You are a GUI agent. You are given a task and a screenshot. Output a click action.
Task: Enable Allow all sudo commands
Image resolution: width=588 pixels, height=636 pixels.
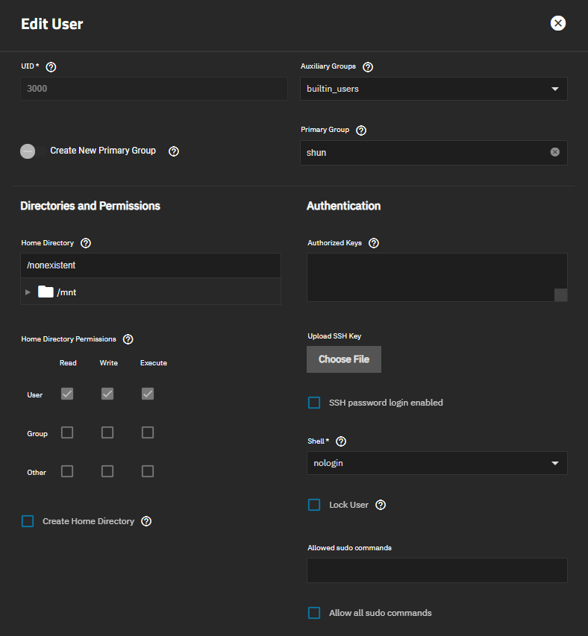(314, 613)
